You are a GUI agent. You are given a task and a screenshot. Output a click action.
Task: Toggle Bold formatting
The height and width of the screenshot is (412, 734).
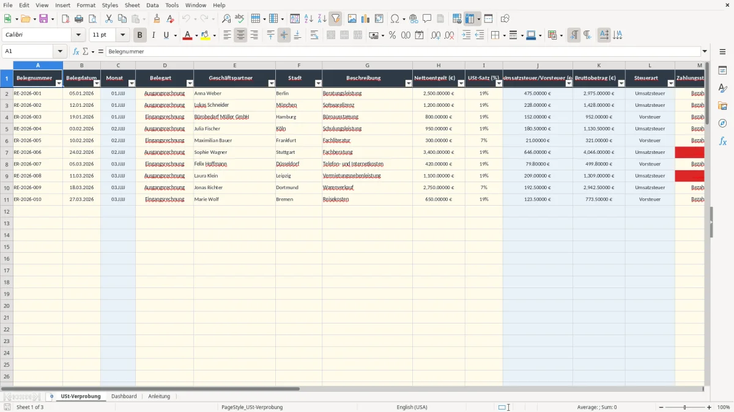point(139,35)
